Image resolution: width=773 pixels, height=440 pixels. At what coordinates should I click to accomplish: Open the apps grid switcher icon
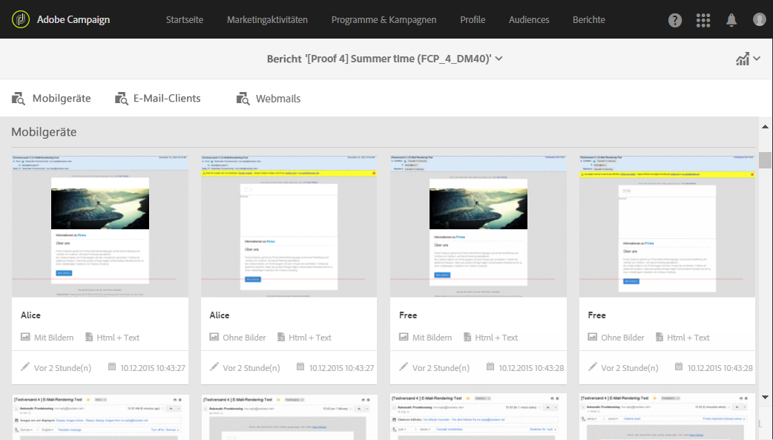(703, 20)
